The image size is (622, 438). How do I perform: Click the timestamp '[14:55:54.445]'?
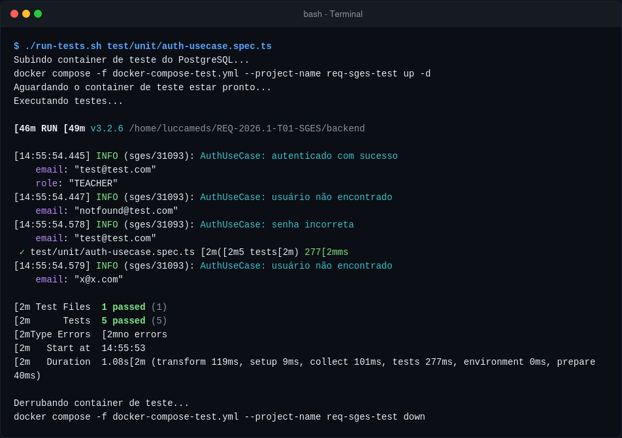tap(52, 156)
